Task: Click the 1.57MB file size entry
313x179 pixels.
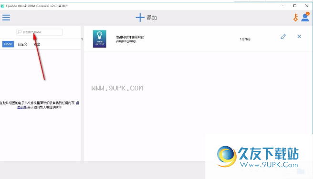Action: (x=245, y=39)
